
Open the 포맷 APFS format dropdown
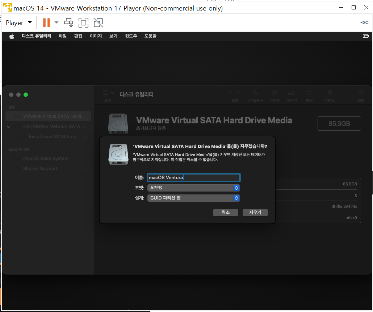[193, 188]
